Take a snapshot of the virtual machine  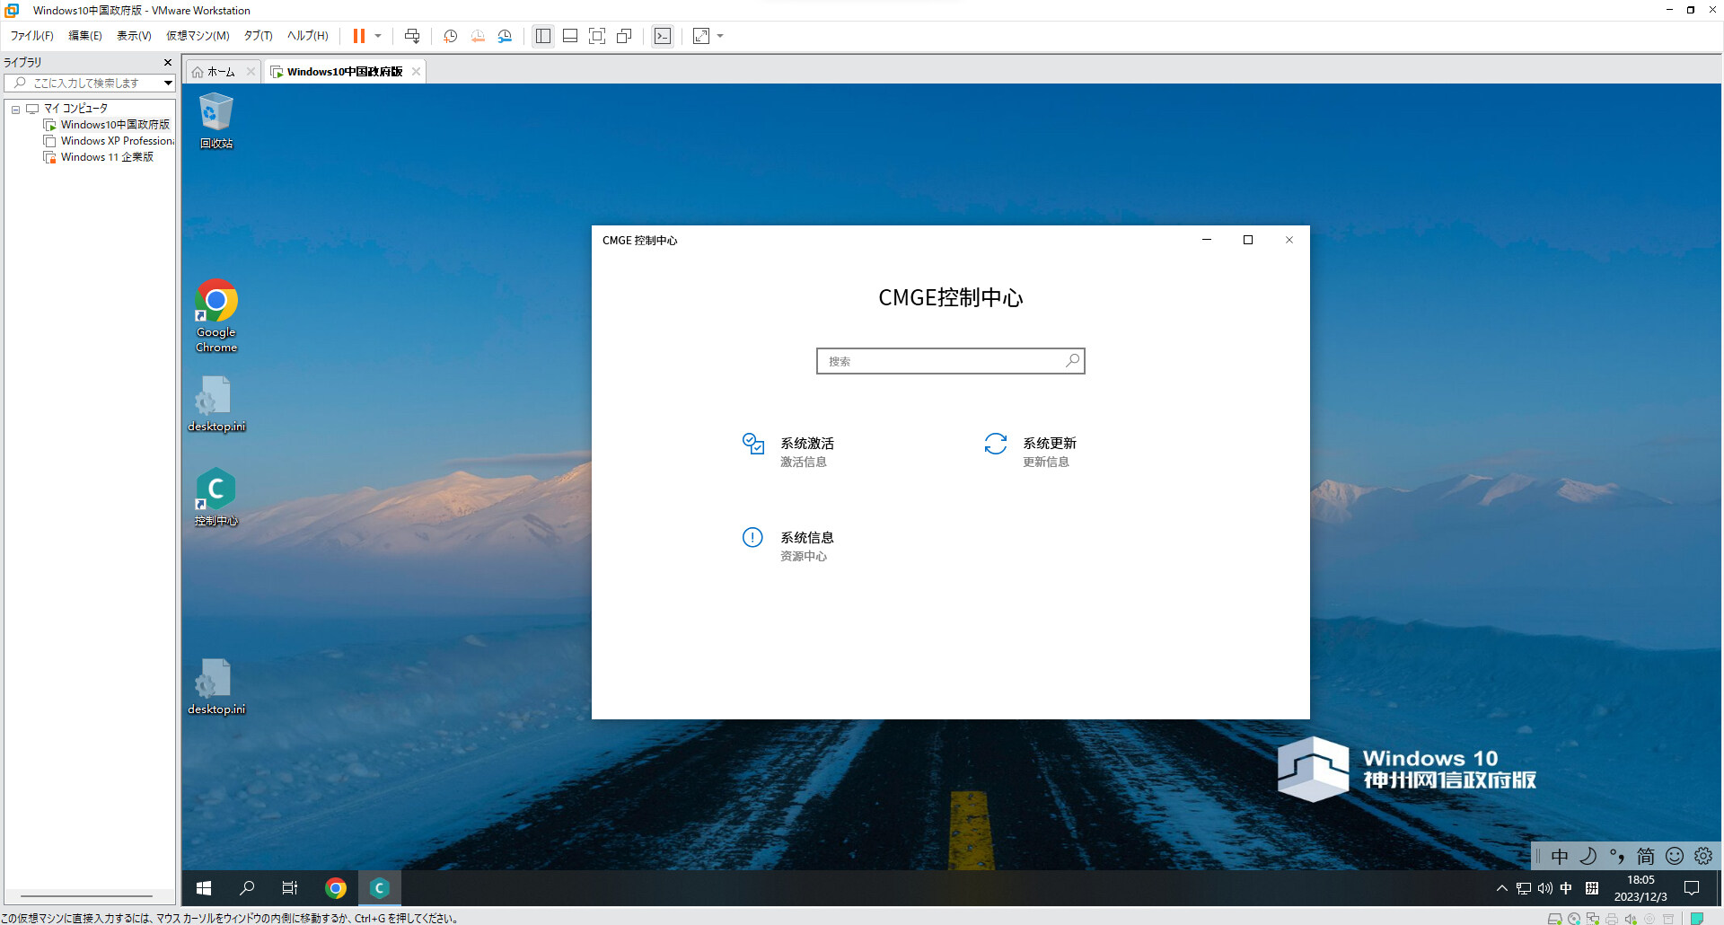(x=451, y=36)
